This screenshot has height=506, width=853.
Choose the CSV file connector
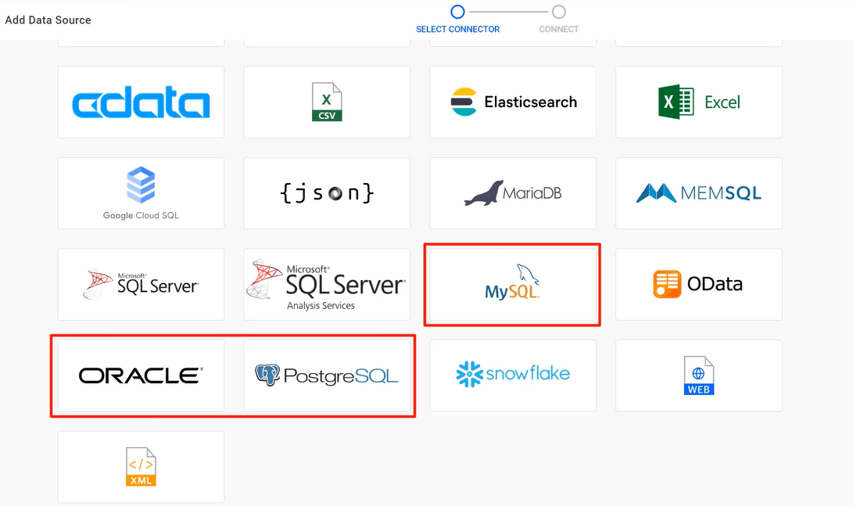tap(327, 102)
